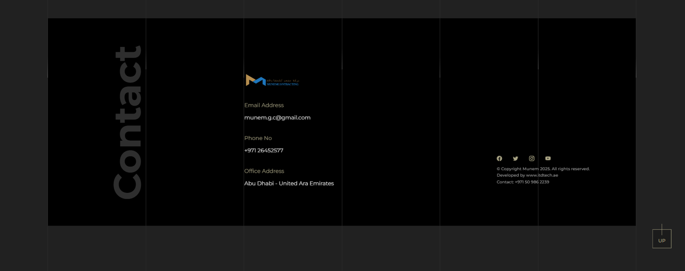Image resolution: width=685 pixels, height=271 pixels.
Task: Click the Office Address label
Action: [264, 171]
